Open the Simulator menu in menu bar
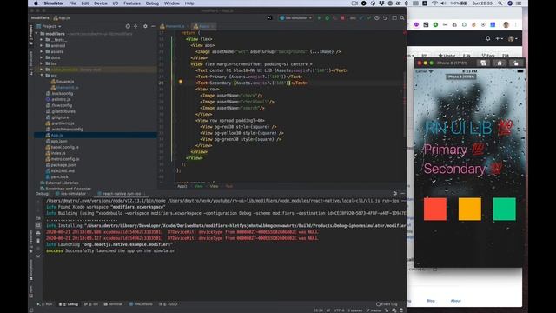Image resolution: width=556 pixels, height=313 pixels. [54, 3]
